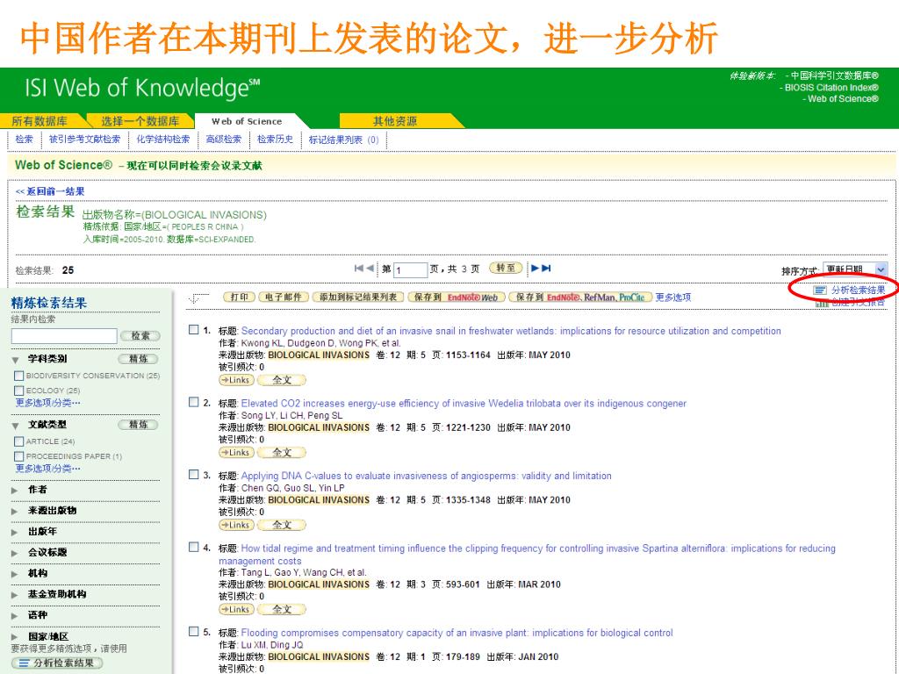Viewport: 899px width, 674px height.
Task: Check result 3 DNA C-values checkbox
Action: 194,475
